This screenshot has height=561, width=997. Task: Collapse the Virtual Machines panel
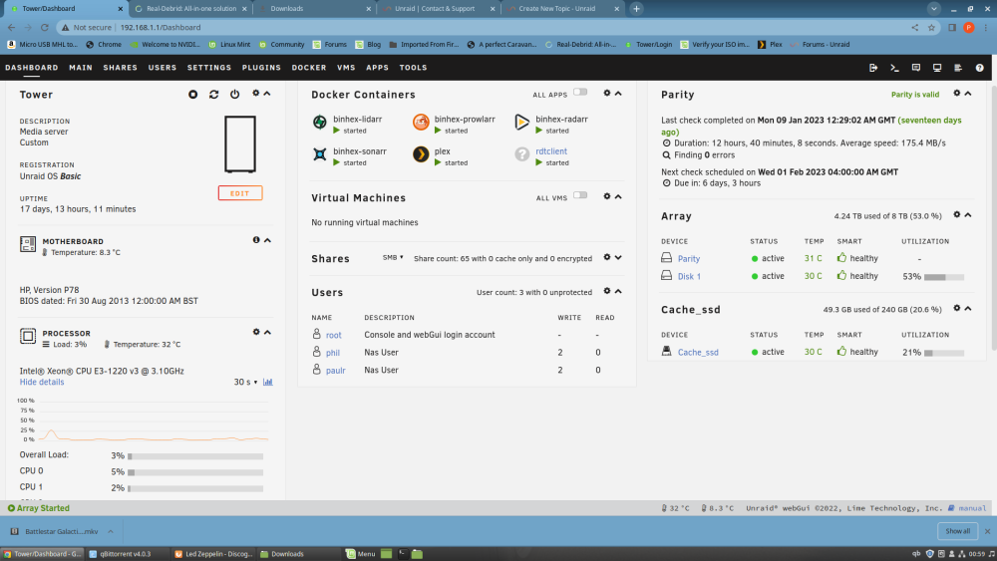tap(618, 197)
